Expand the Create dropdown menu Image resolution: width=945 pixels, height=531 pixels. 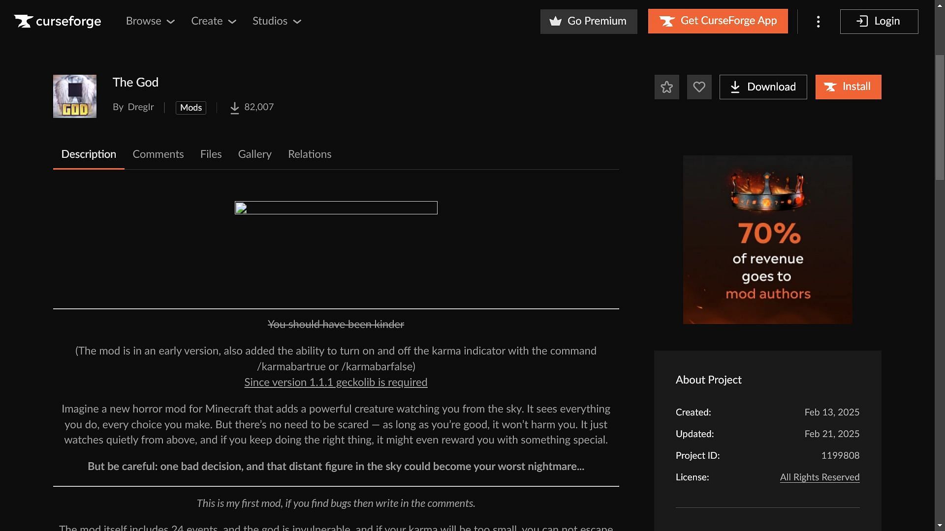tap(214, 22)
